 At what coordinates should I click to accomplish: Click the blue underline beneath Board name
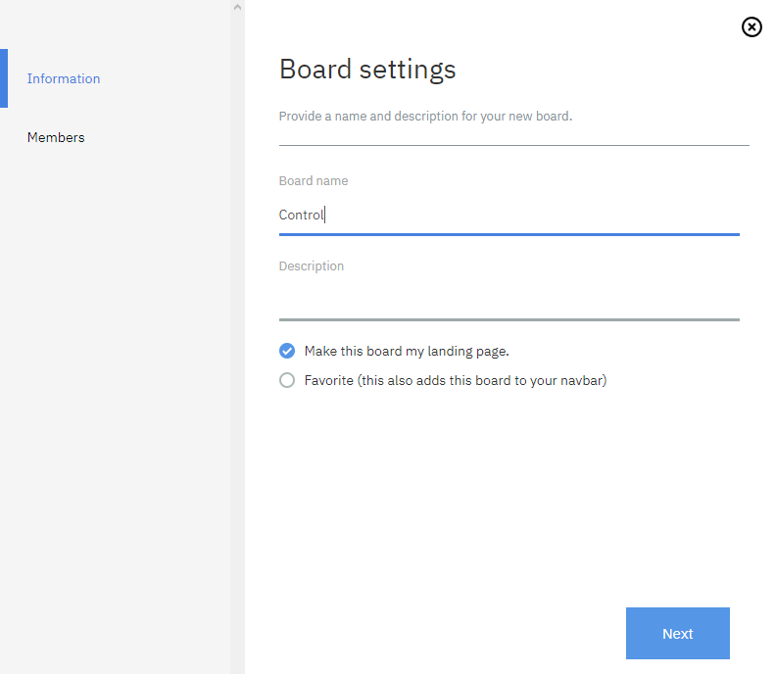(x=509, y=234)
